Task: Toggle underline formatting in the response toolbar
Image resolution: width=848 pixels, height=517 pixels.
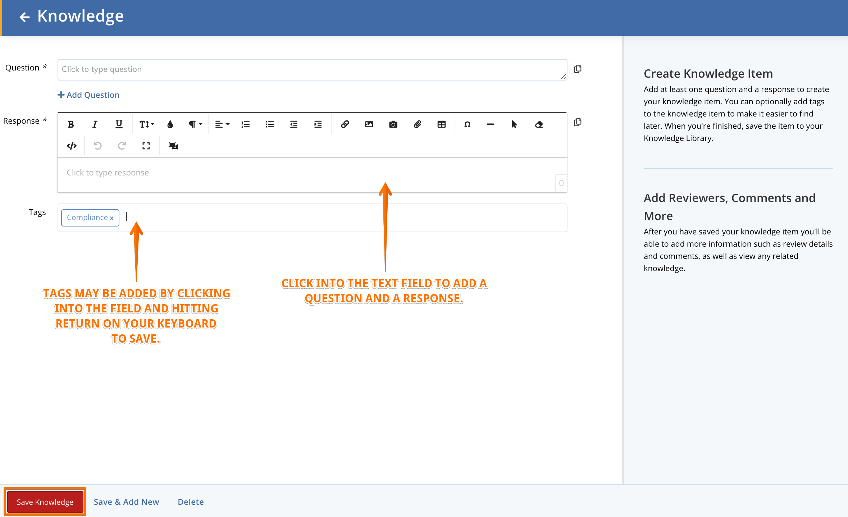Action: (x=119, y=124)
